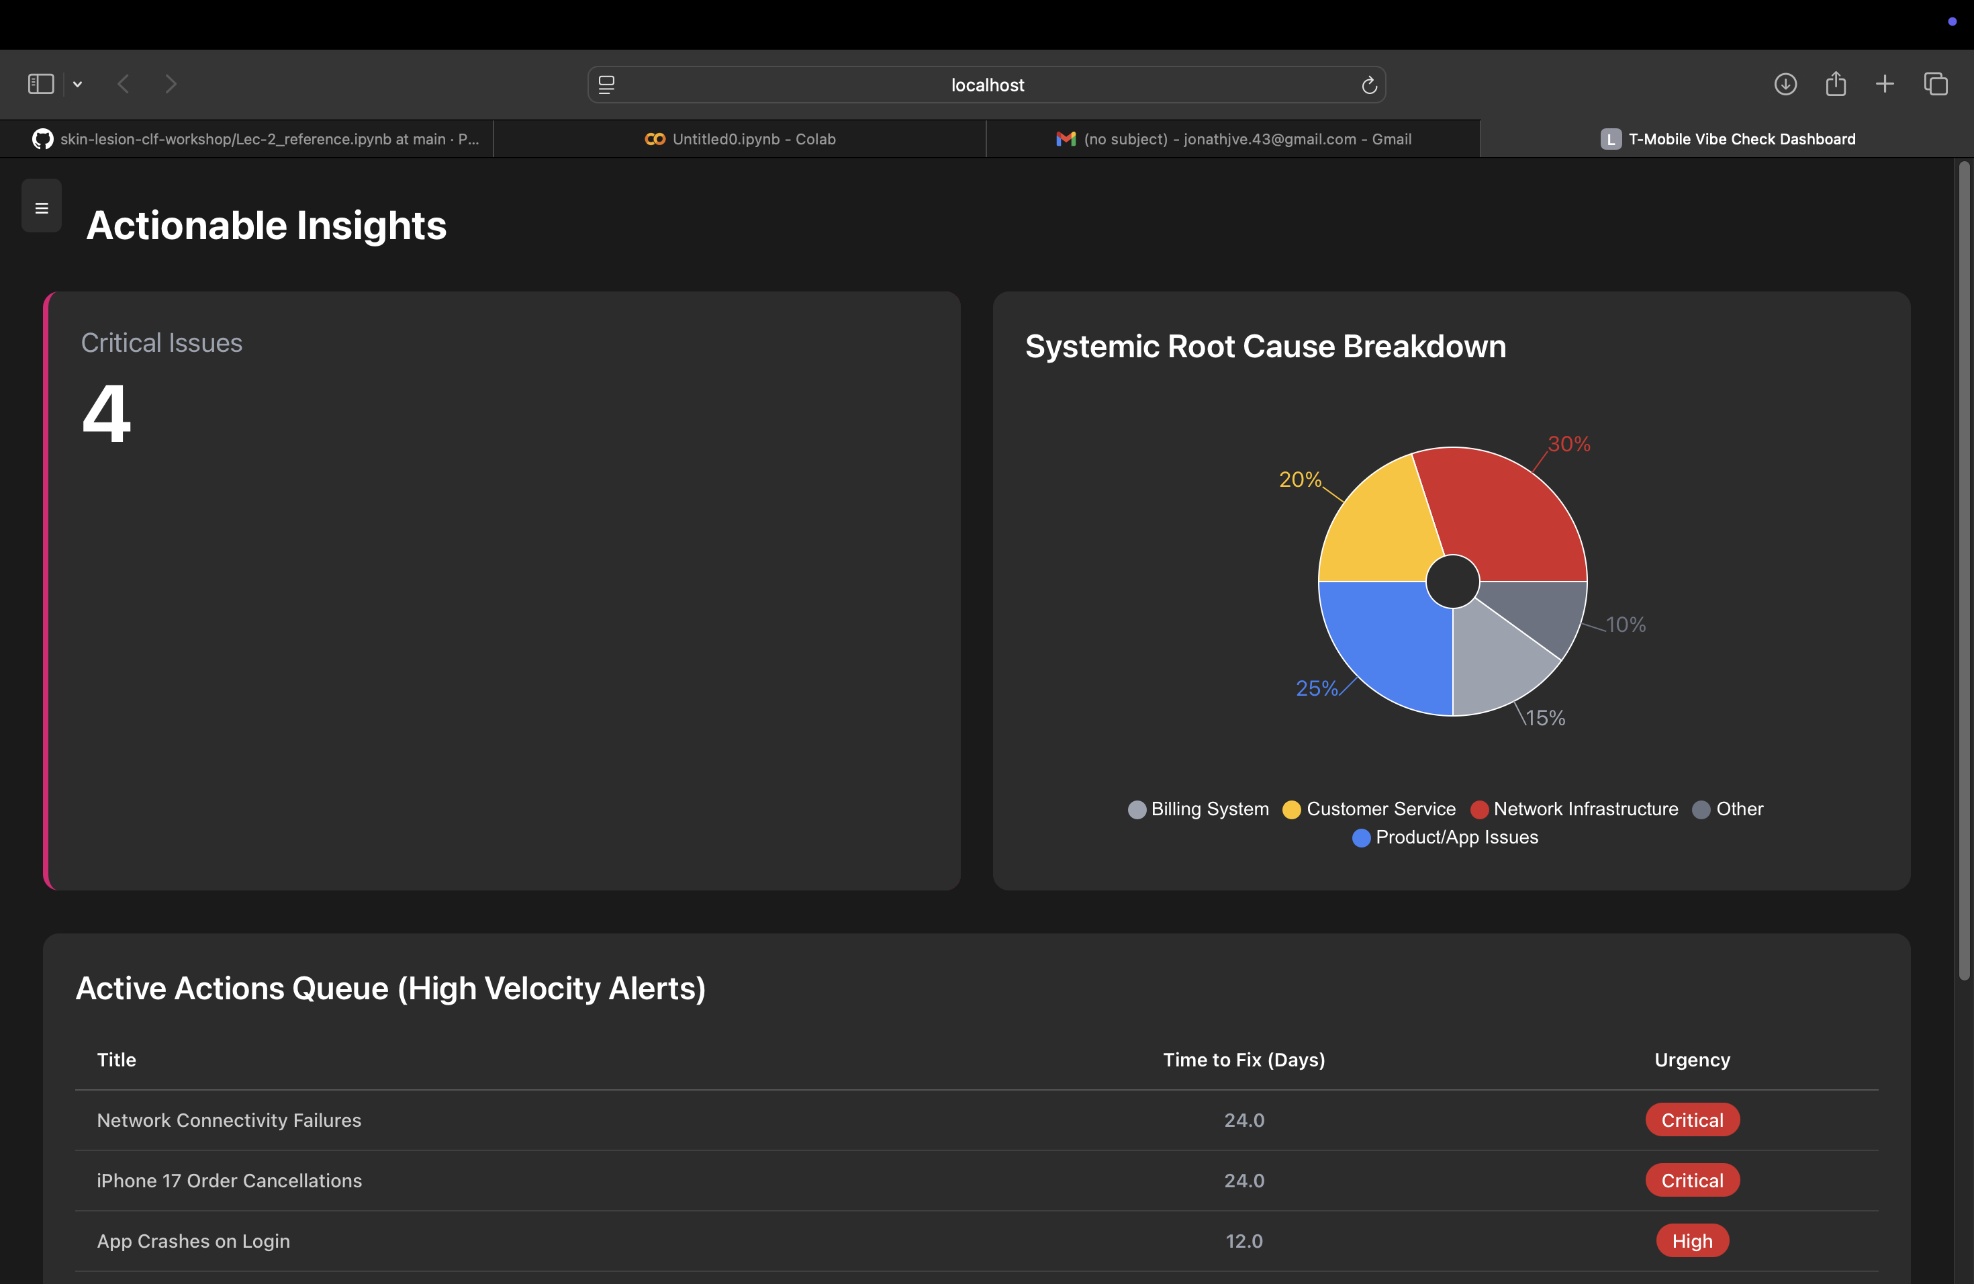Switch to the Gmail no subject tab

pyautogui.click(x=1233, y=140)
